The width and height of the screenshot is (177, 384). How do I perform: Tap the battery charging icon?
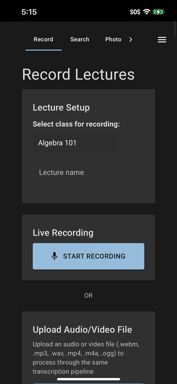[159, 12]
